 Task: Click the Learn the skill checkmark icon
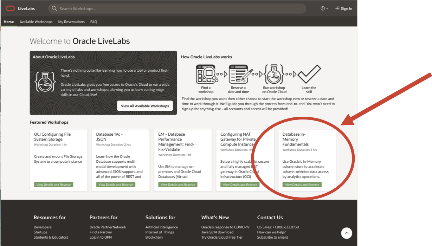click(x=309, y=74)
